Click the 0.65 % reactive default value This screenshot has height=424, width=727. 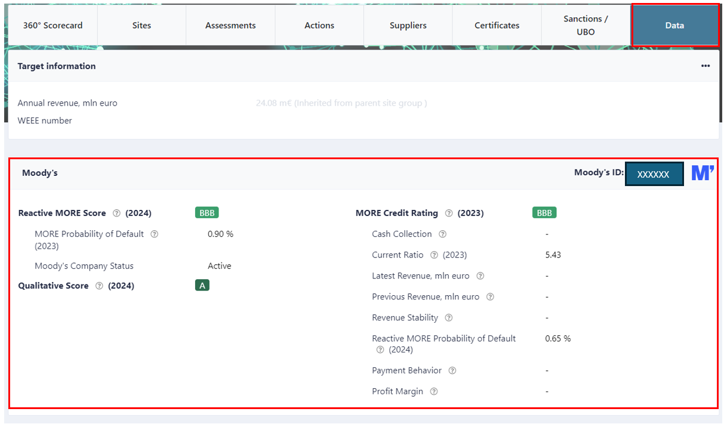coord(557,338)
